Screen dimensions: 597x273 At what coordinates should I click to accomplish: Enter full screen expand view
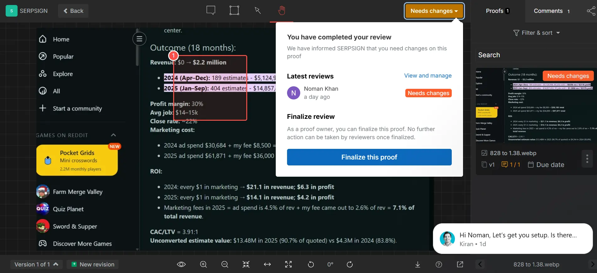288,264
